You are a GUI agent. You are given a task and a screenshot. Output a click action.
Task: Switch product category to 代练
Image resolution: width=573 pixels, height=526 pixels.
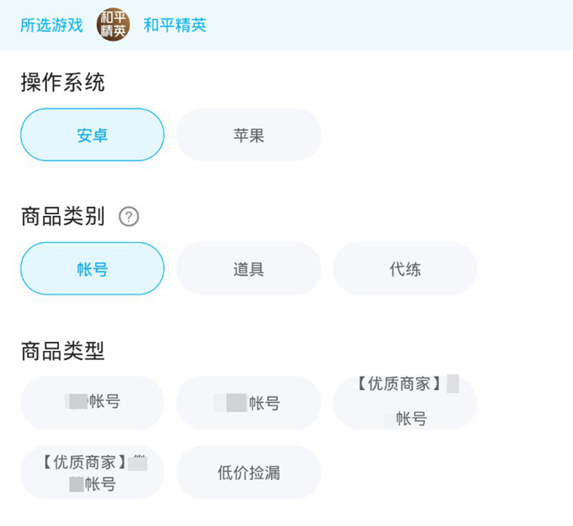pyautogui.click(x=404, y=269)
